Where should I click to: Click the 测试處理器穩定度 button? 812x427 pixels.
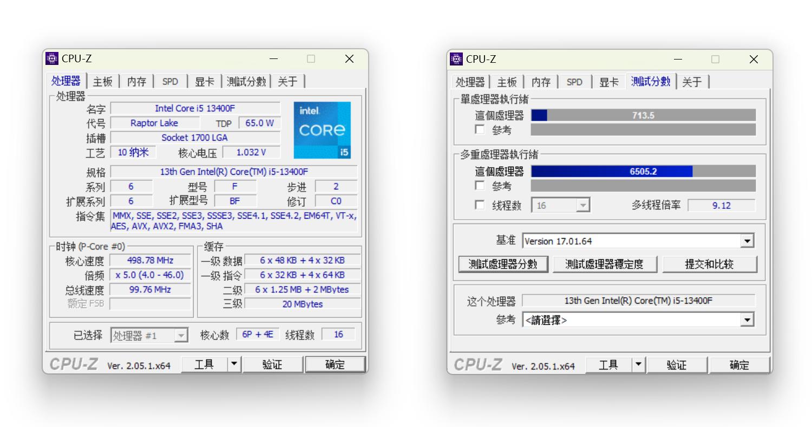pyautogui.click(x=605, y=264)
